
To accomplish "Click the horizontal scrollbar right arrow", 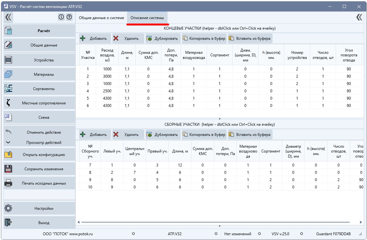I will pyautogui.click(x=361, y=222).
